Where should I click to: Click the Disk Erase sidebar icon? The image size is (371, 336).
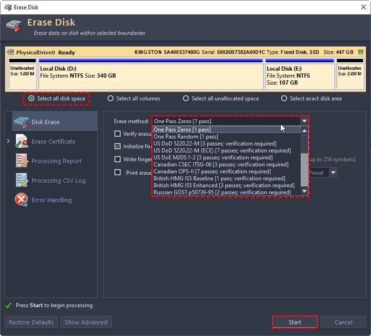[x=21, y=122]
